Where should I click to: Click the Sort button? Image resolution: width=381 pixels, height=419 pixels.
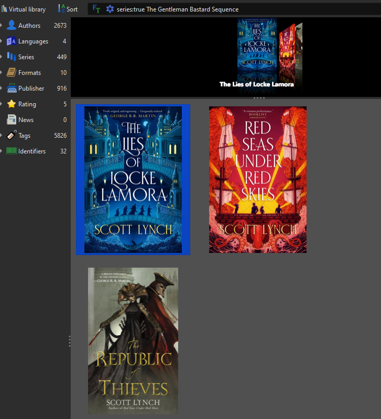coord(68,9)
